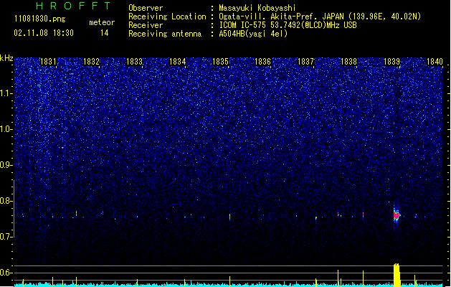Click the 1837 time marker

tap(305, 61)
